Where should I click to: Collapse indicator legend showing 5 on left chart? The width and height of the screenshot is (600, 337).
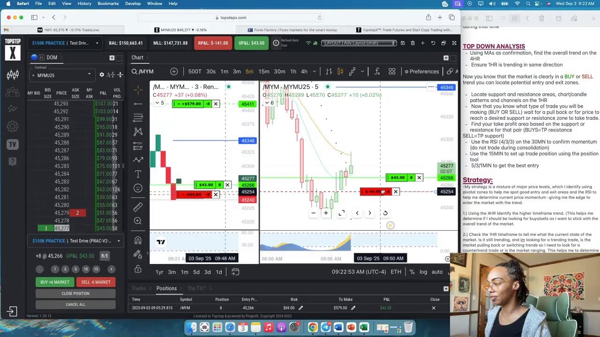coord(159,103)
